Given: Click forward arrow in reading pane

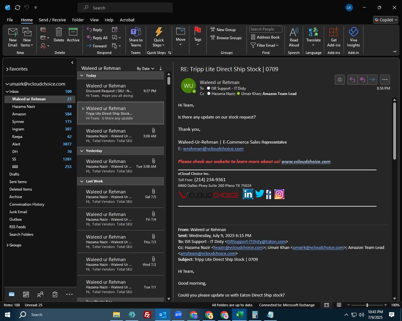Looking at the screenshot, I should tap(372, 80).
